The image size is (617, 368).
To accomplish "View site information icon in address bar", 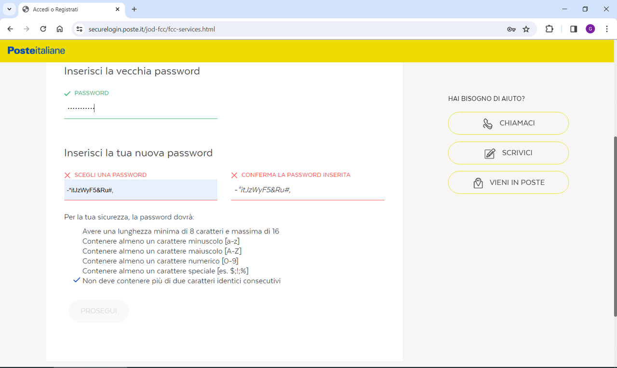I will coord(80,29).
